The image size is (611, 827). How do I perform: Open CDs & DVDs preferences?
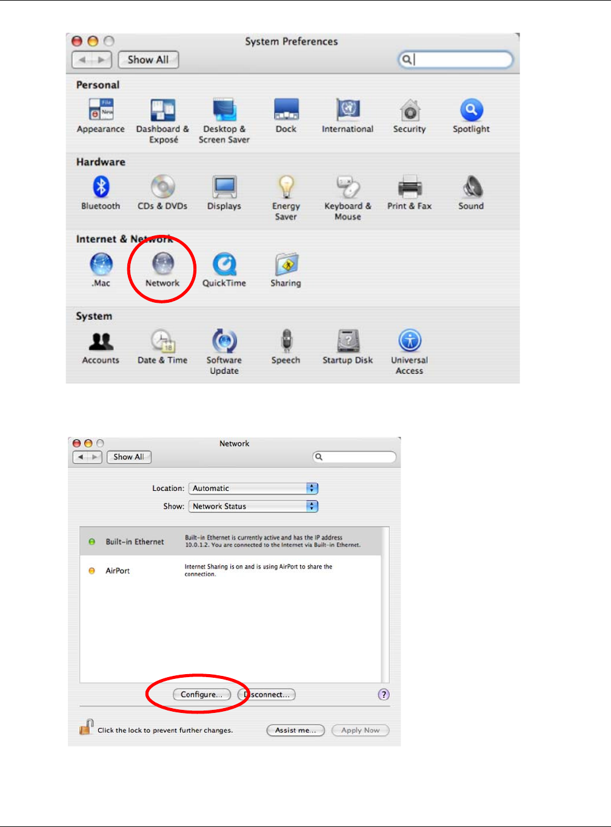click(x=162, y=193)
